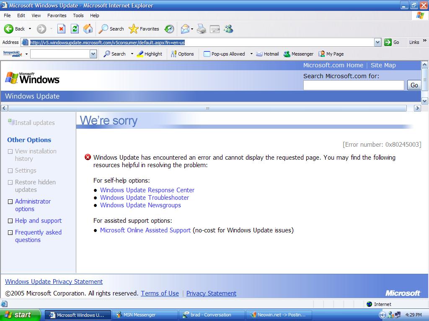Stop page loading with red X icon
Screen dimensions: 429x321
pos(61,29)
